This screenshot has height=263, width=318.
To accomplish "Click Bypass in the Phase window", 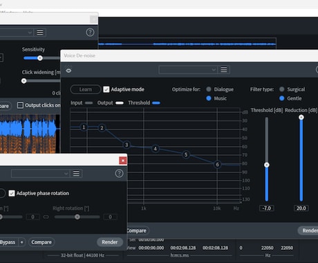I will [x=8, y=242].
